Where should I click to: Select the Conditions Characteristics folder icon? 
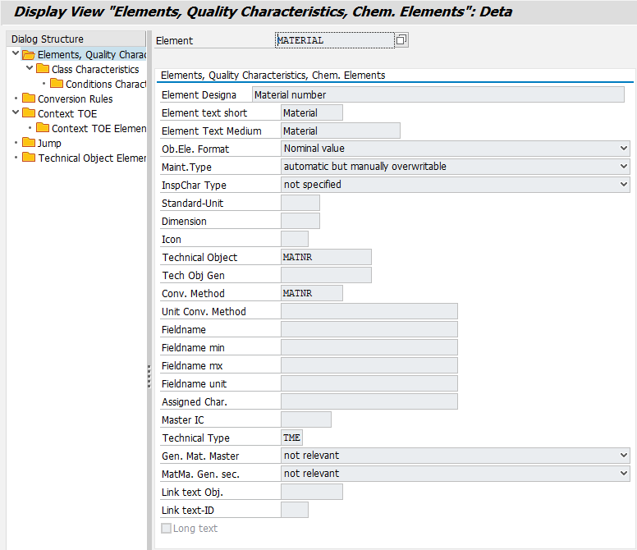57,84
